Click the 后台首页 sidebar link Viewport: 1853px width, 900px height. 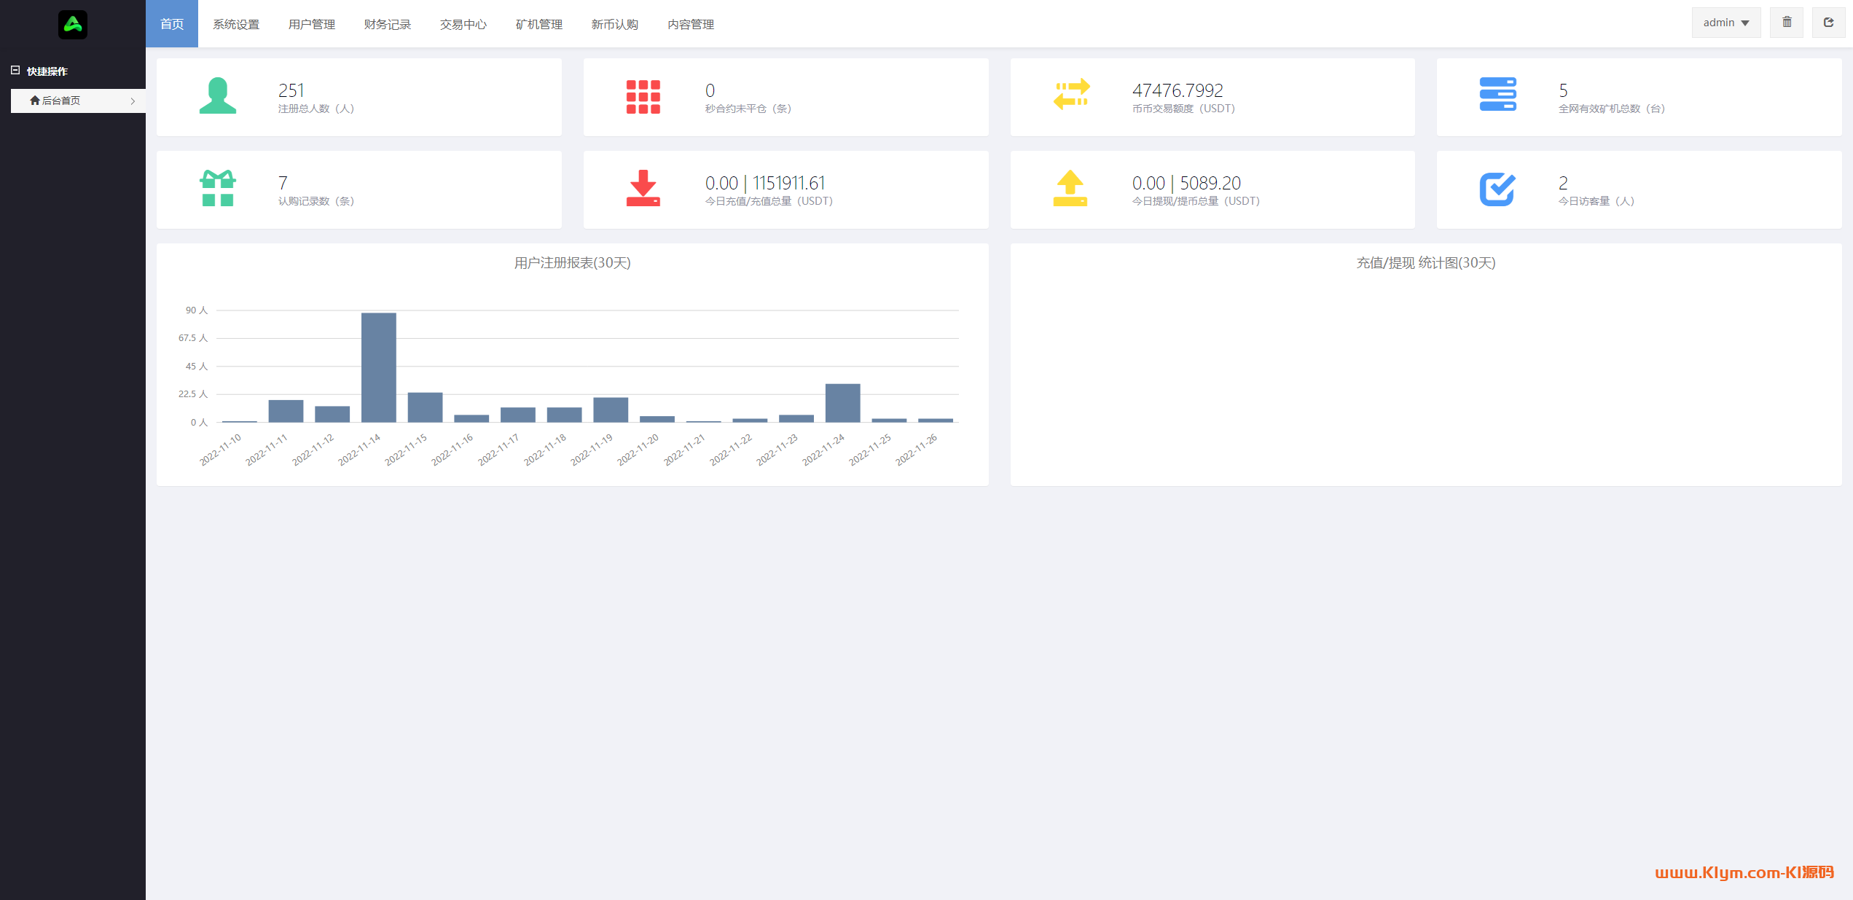click(x=61, y=101)
